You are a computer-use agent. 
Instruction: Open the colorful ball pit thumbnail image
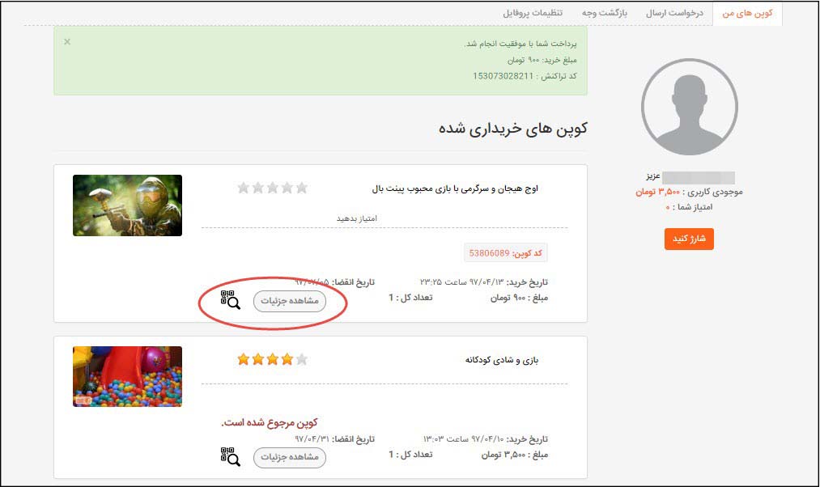[127, 376]
